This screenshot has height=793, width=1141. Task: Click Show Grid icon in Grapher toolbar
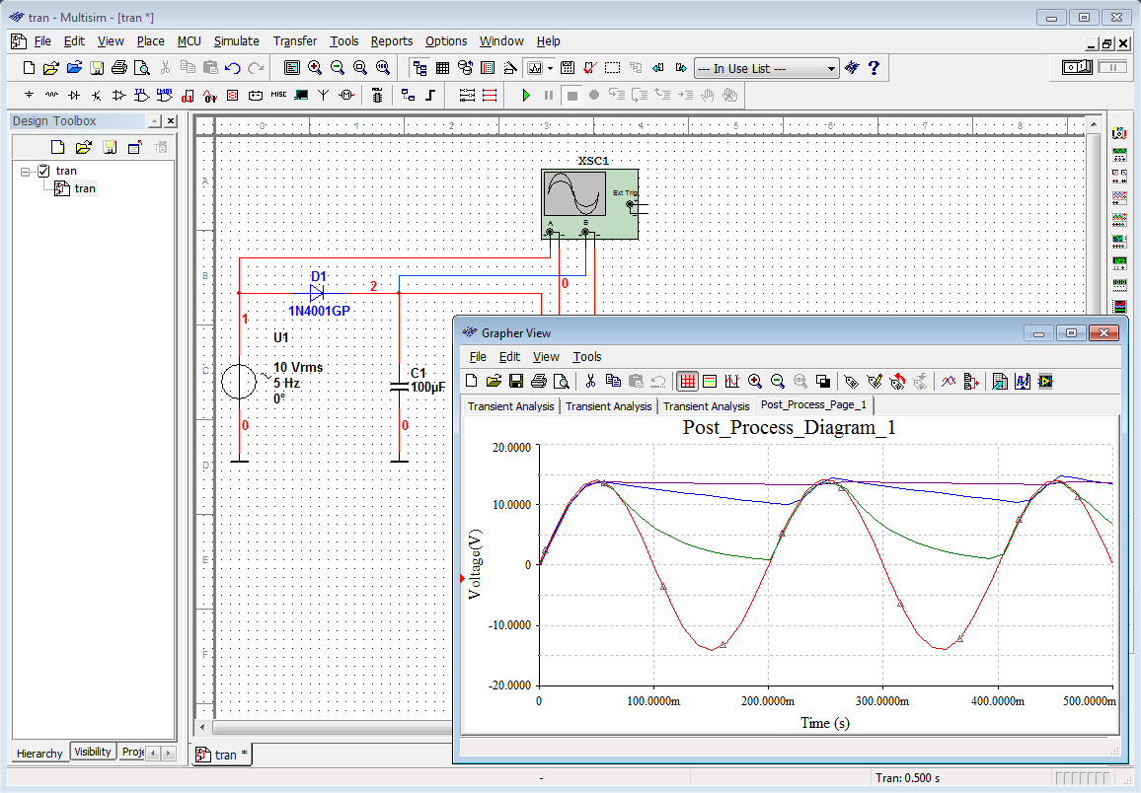point(688,382)
